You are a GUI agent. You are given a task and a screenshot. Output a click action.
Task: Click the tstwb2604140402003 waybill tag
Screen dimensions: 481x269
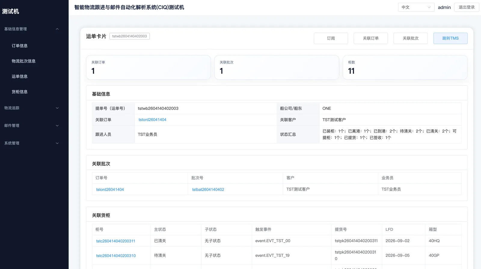point(130,36)
